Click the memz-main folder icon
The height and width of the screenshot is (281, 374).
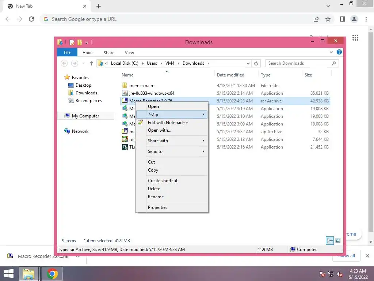coord(125,85)
